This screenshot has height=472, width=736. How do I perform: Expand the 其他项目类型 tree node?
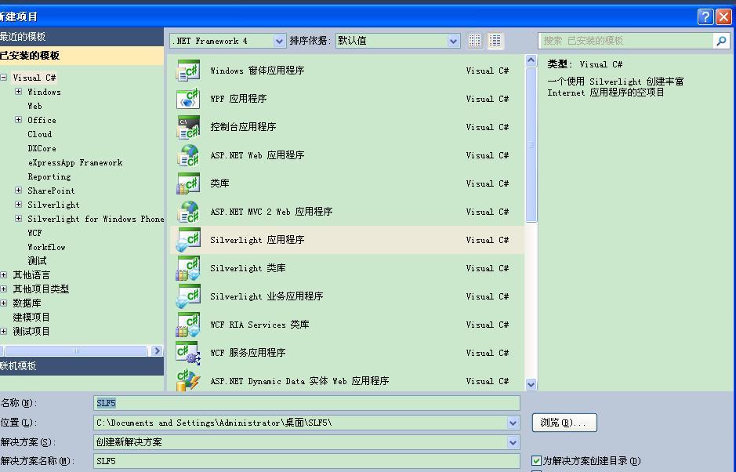tap(4, 289)
